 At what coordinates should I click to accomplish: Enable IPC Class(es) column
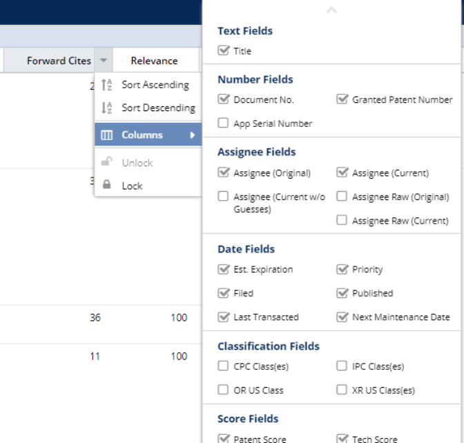point(342,366)
